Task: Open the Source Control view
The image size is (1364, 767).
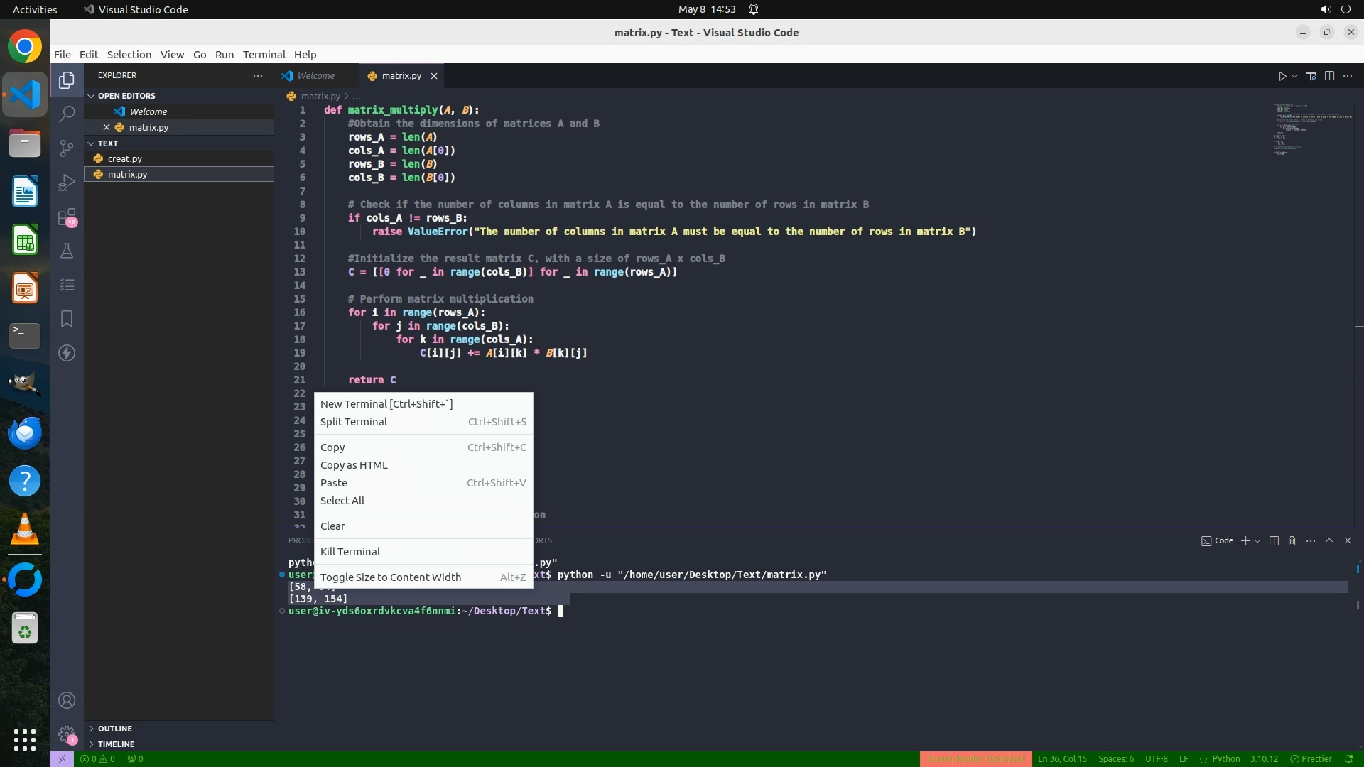Action: [67, 148]
